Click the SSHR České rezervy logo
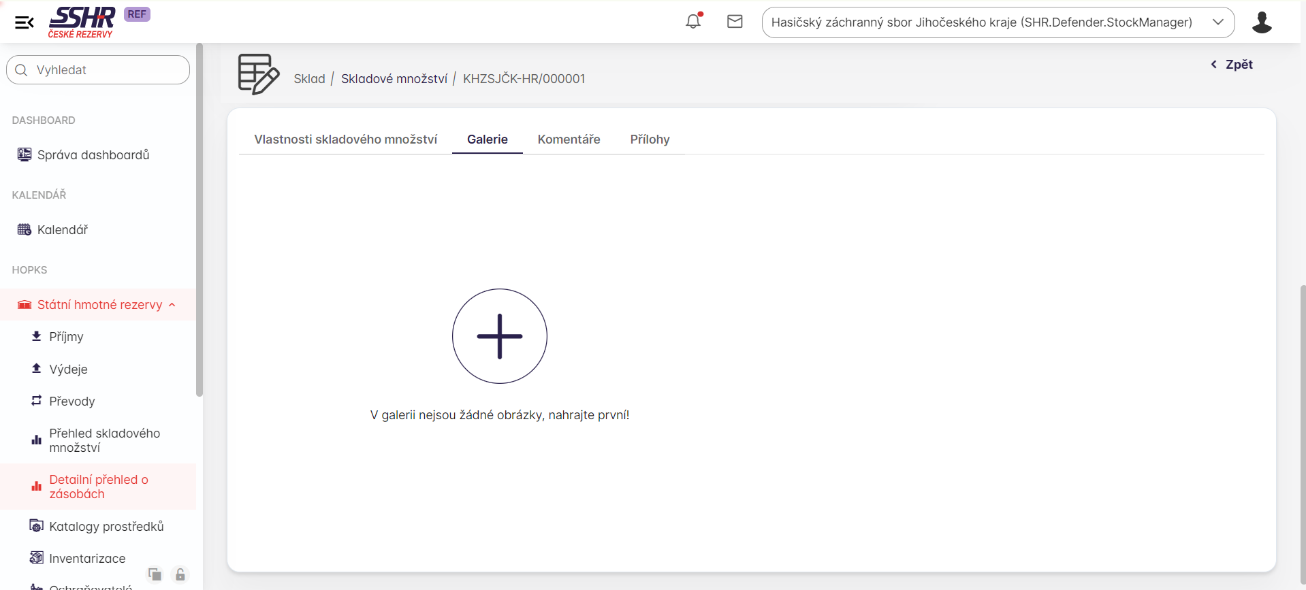The image size is (1306, 590). pos(82,22)
